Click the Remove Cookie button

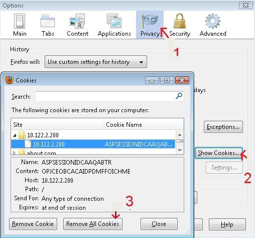coord(33,224)
